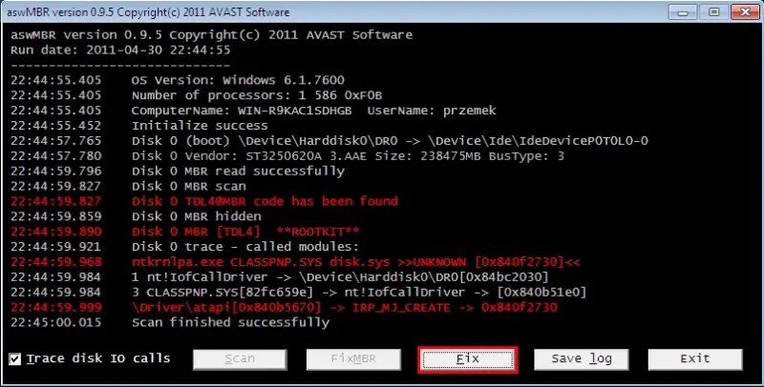Click the red '\Driver\atapi[0x840b5670]' line
This screenshot has height=387, width=764.
click(x=284, y=308)
